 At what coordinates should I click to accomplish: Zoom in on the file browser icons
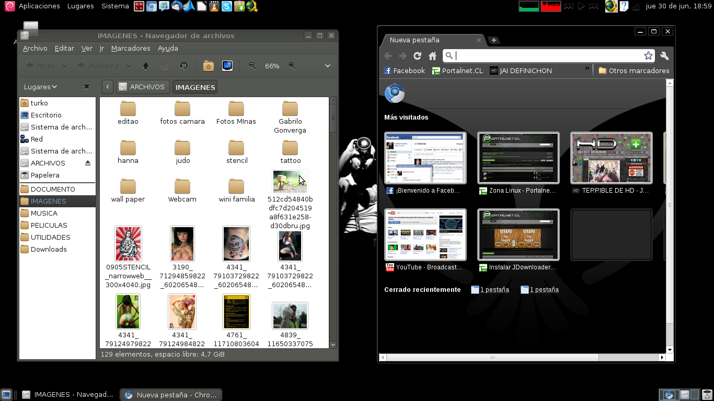(x=292, y=66)
